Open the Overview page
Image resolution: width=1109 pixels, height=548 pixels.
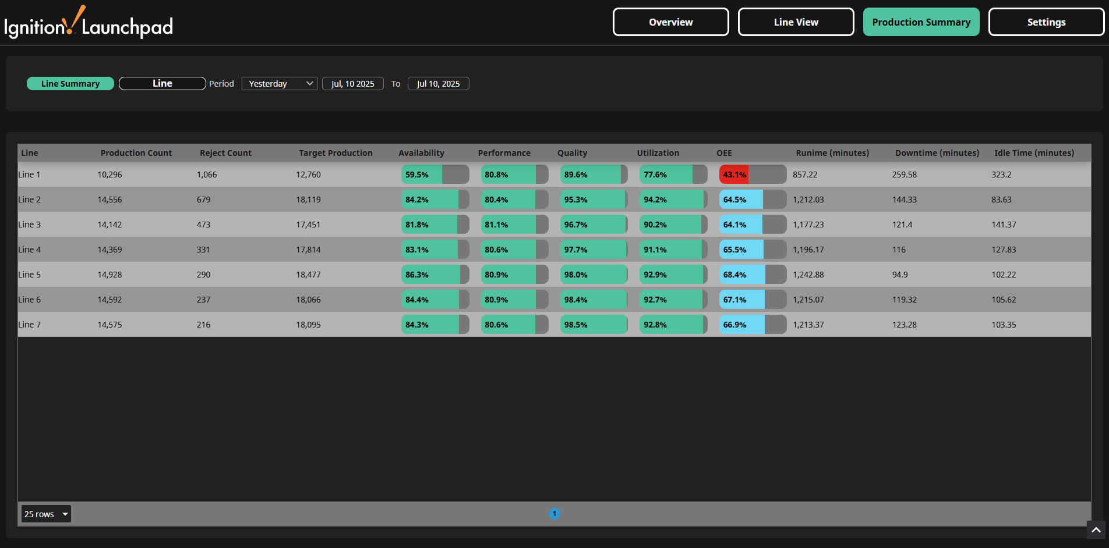pyautogui.click(x=670, y=22)
